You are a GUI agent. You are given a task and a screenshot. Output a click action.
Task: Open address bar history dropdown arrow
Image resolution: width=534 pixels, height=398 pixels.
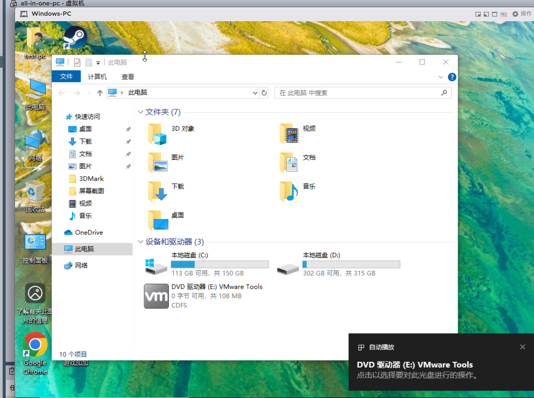click(x=255, y=93)
